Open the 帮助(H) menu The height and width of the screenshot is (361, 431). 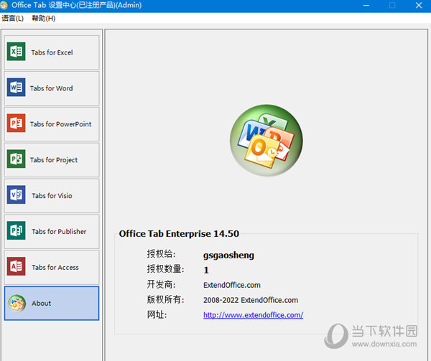pos(43,19)
